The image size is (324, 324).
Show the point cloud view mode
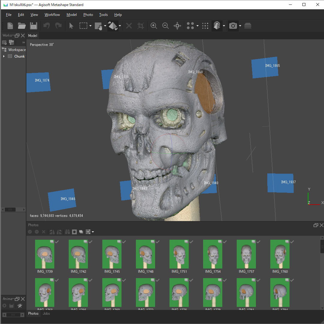(x=190, y=26)
